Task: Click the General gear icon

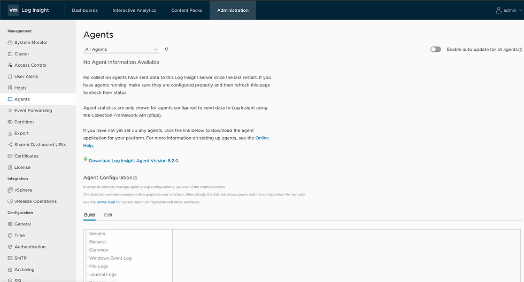Action: click(10, 224)
